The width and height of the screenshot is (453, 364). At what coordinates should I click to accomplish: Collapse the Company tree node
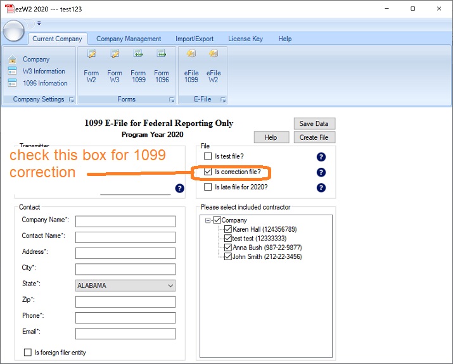tap(208, 220)
